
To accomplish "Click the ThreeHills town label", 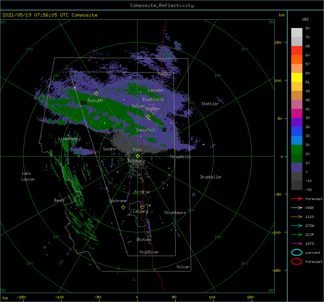I will 181,157.
